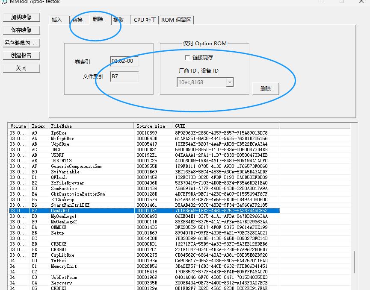Open the 厂商 ID, 设备 ID dropdown
This screenshot has width=370, height=290.
[x=230, y=82]
